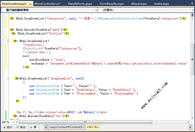
Task: Switch to 源 source view
Action: 34,127
